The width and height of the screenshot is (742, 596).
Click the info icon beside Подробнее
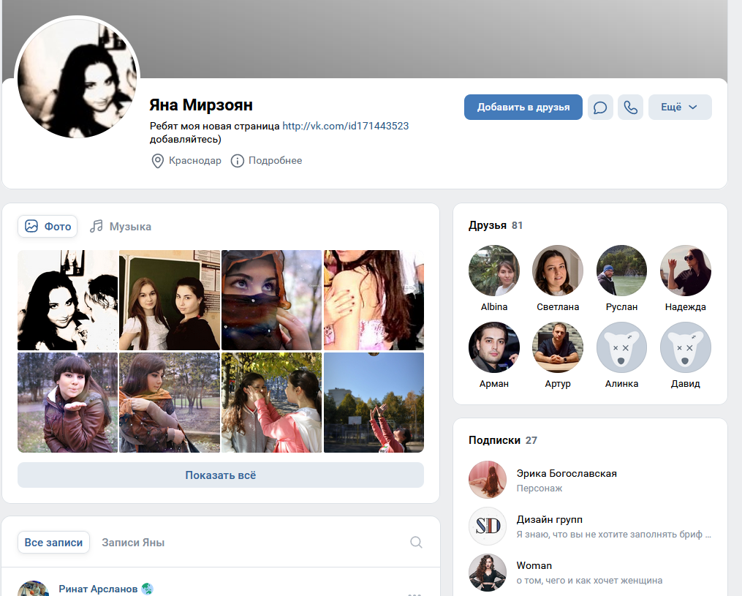[x=237, y=161]
